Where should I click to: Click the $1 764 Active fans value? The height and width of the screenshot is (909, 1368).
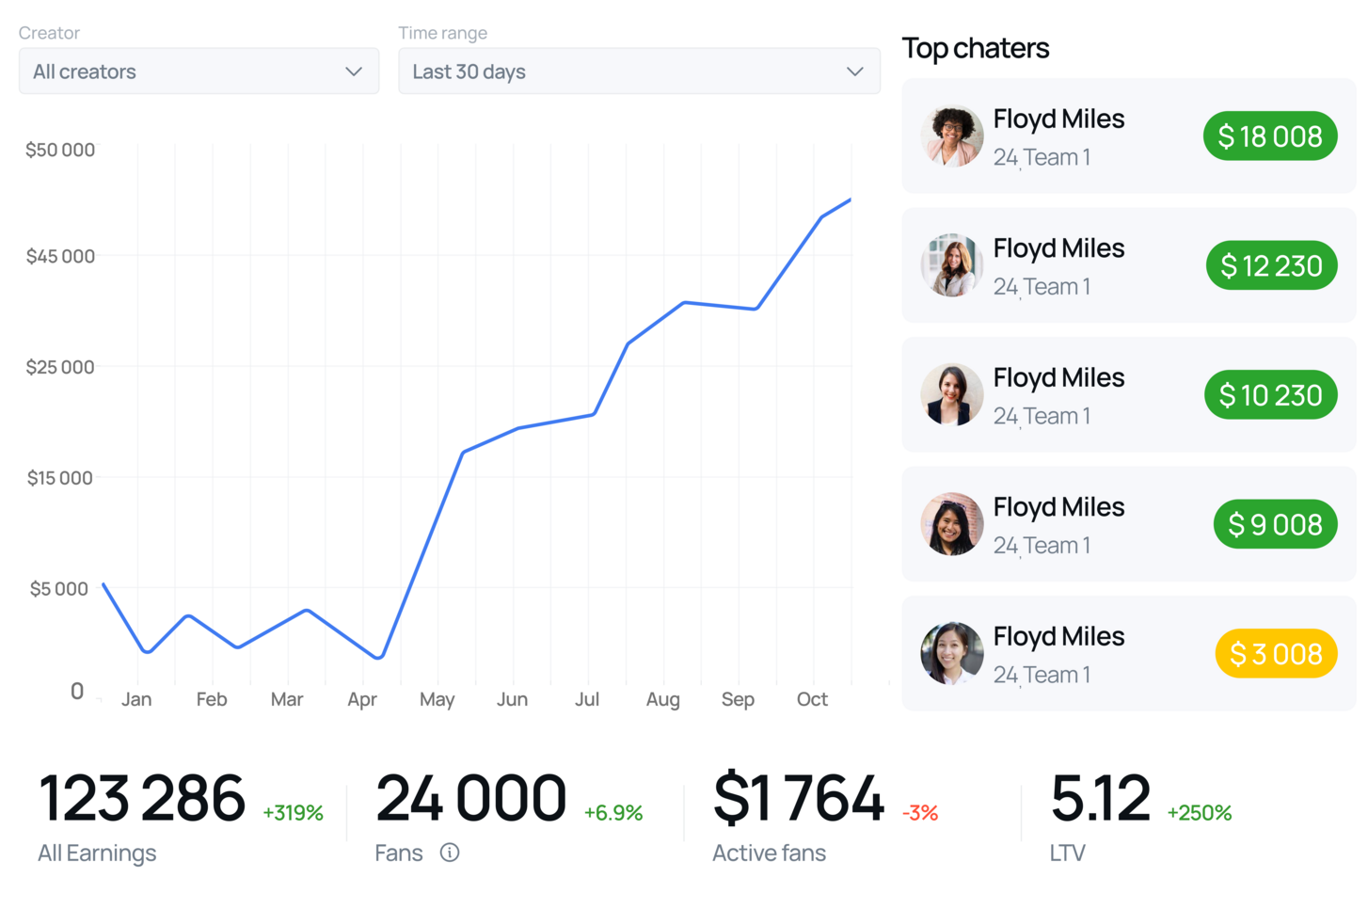799,798
